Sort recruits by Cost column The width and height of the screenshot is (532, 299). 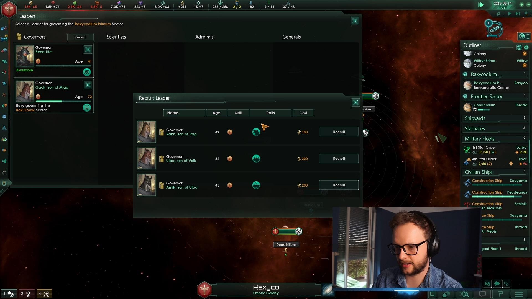click(x=303, y=113)
